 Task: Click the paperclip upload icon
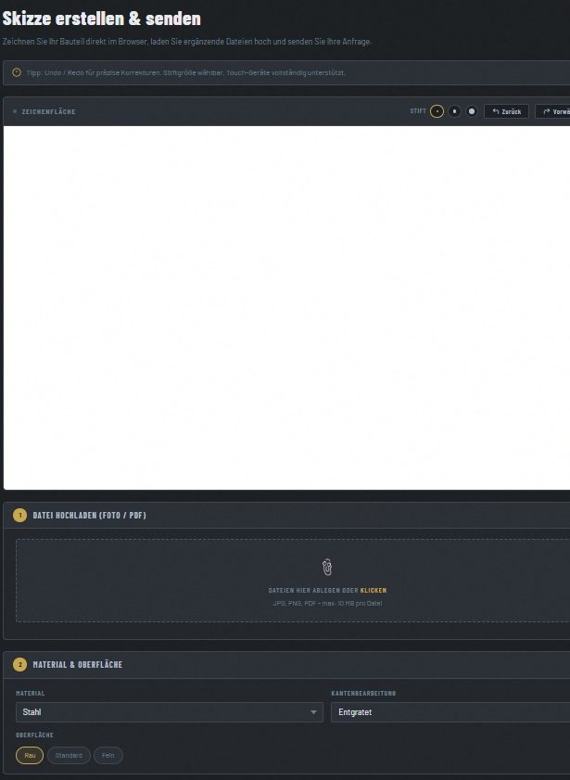coord(327,567)
